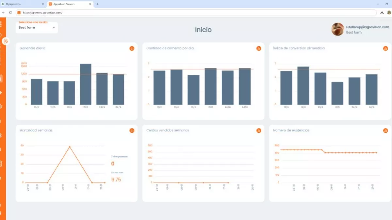Open the browser downloads icon
Screen dimensions: 392x220
(x=382, y=13)
